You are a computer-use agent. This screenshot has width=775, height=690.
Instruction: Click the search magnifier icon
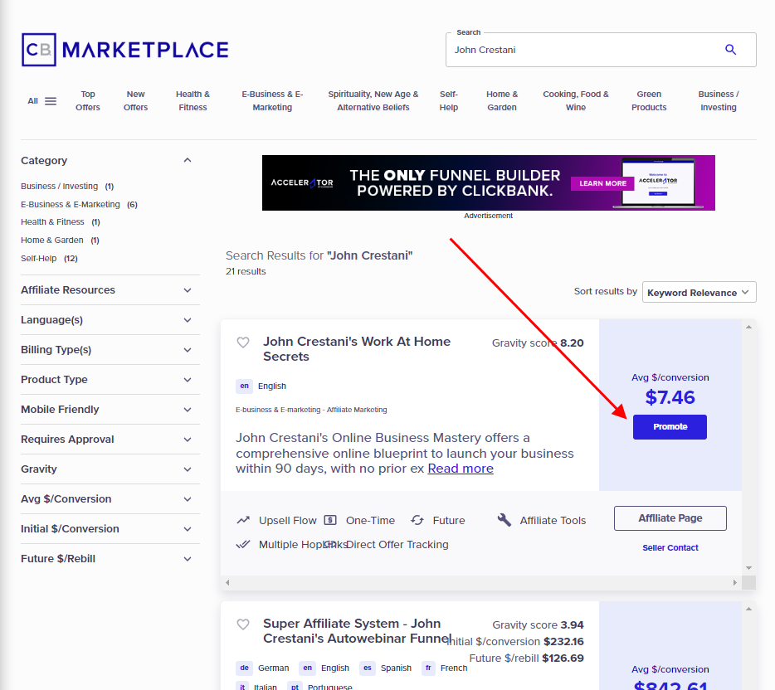point(730,50)
